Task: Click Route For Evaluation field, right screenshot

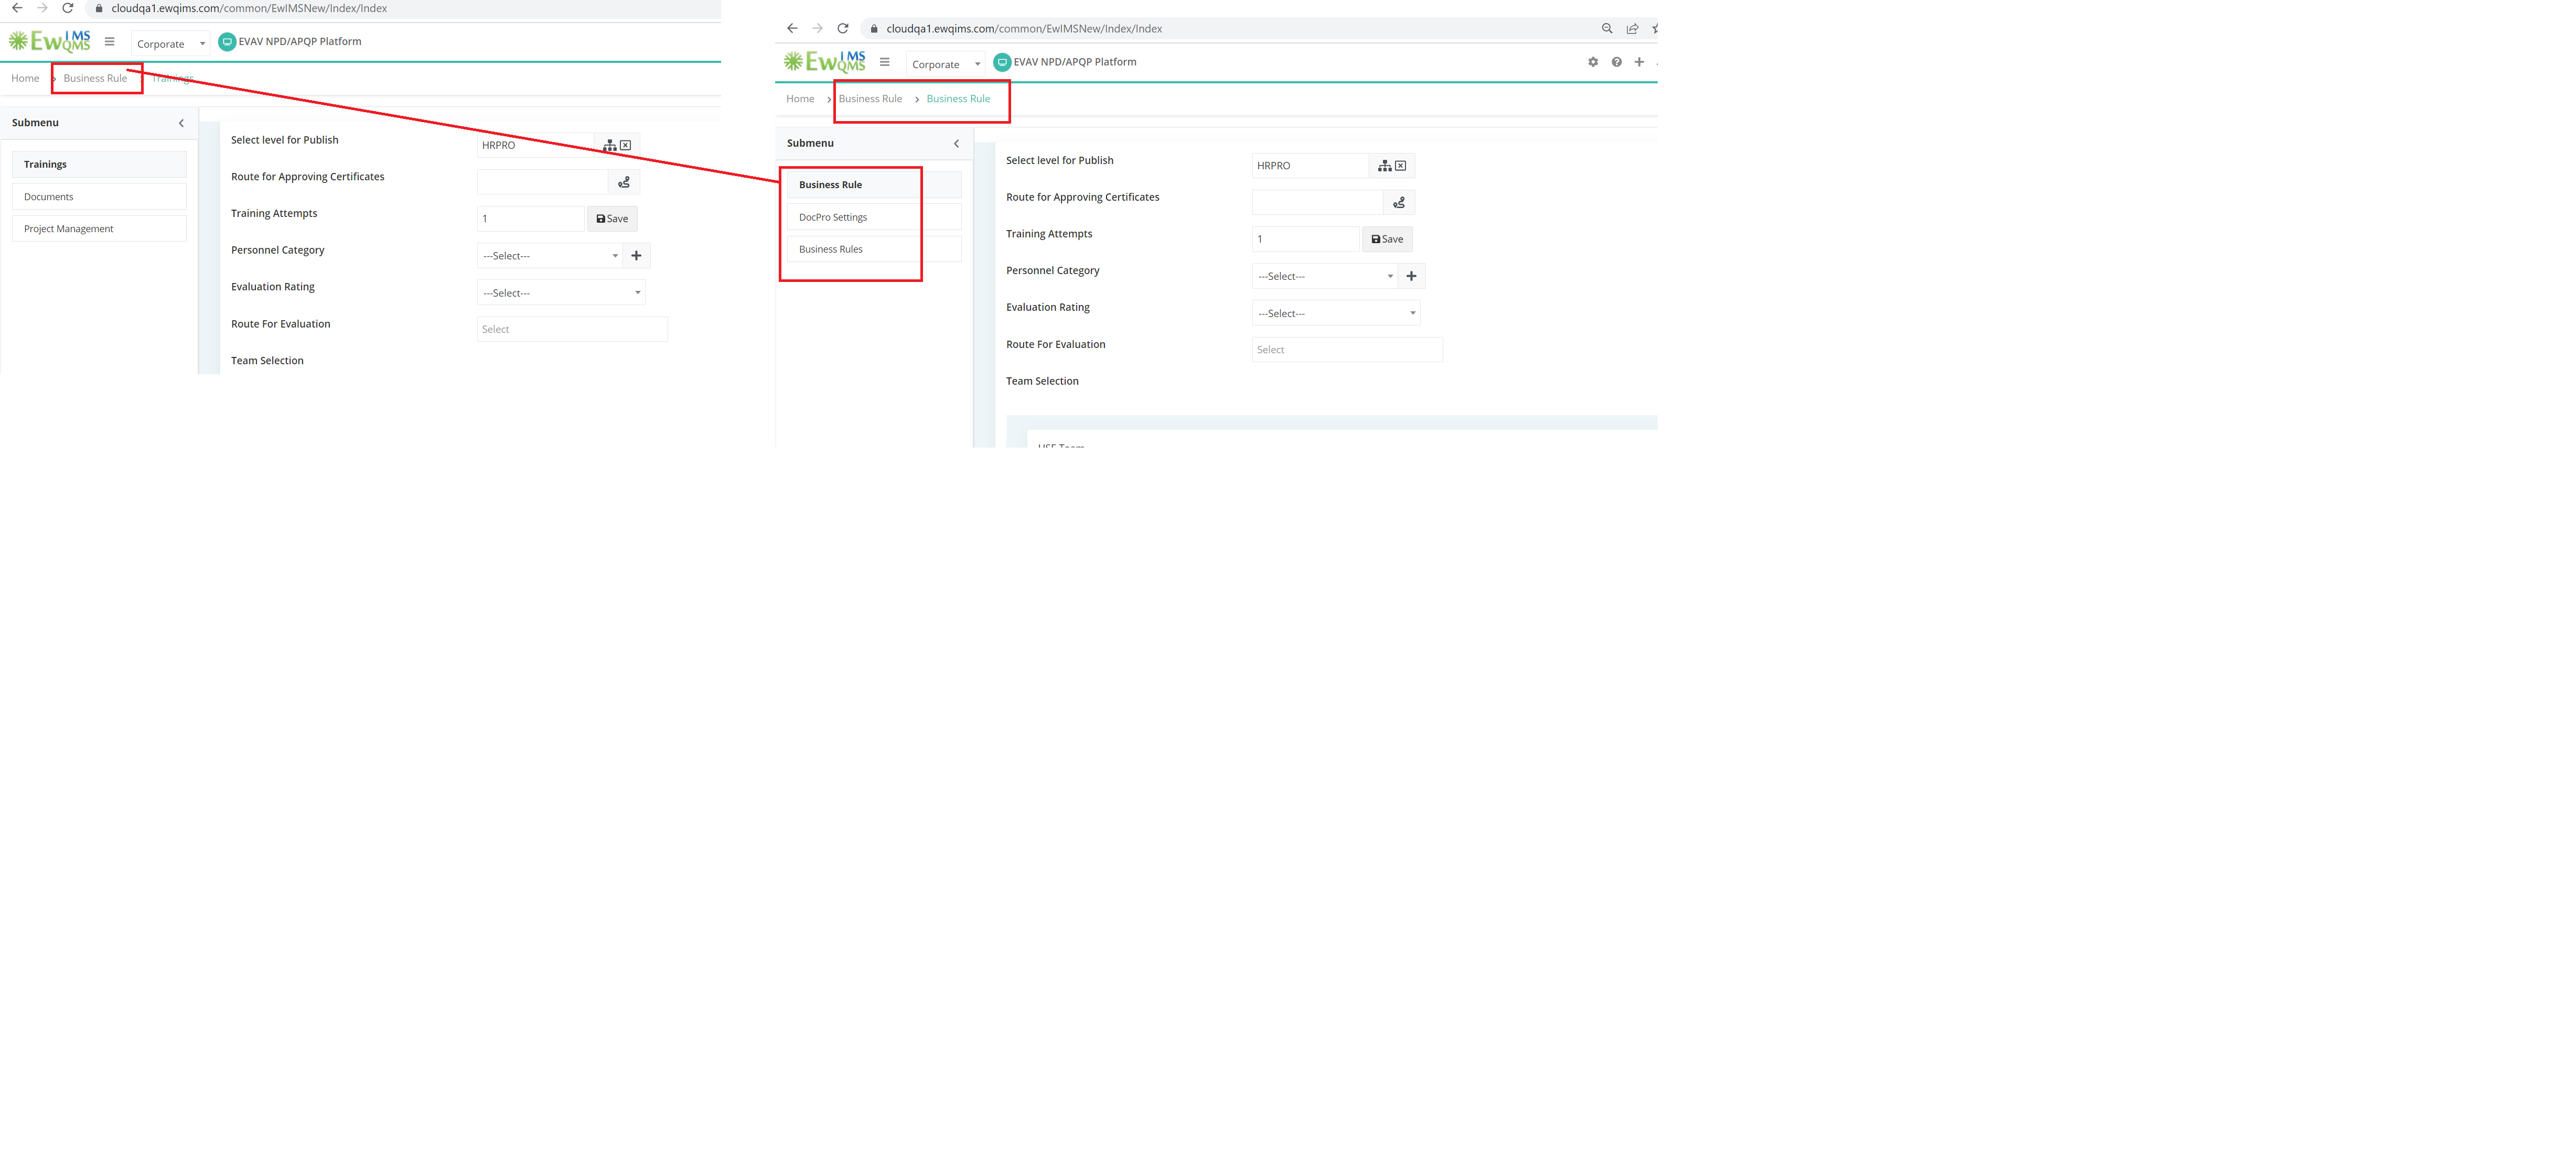Action: click(1347, 350)
